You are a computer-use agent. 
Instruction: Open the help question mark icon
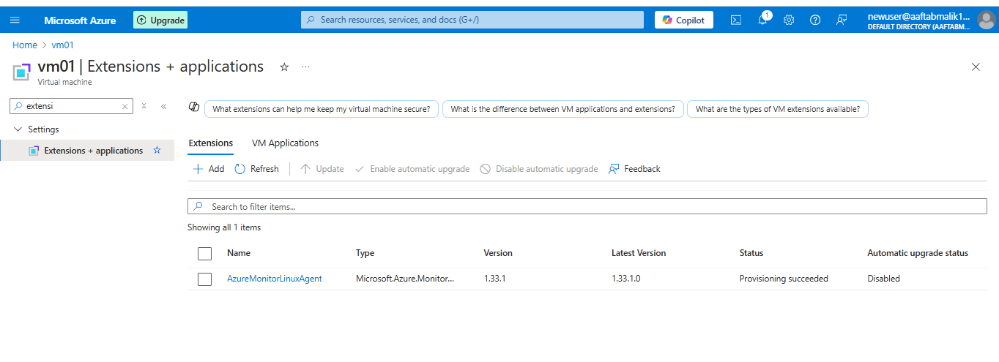(815, 20)
